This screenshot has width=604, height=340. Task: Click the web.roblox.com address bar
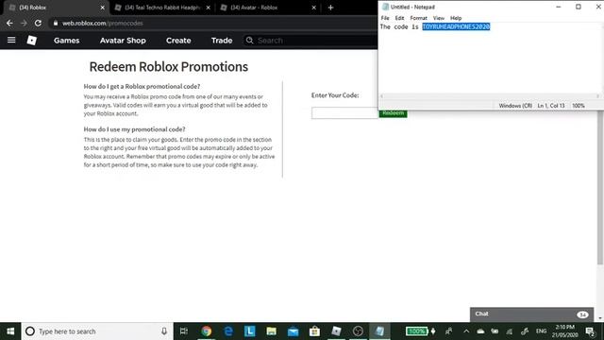(214, 23)
